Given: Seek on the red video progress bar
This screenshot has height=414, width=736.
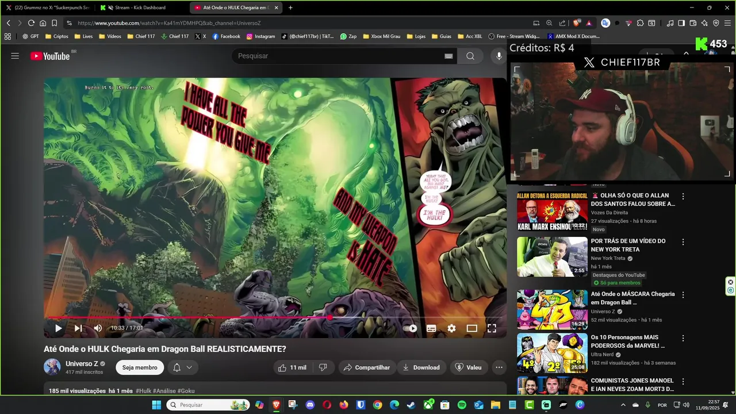Looking at the screenshot, I should pos(275,317).
